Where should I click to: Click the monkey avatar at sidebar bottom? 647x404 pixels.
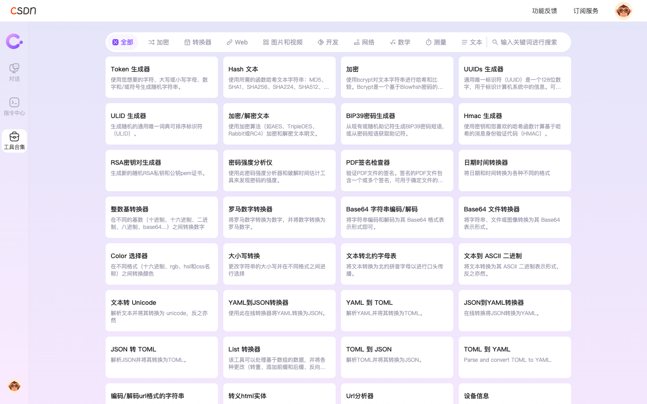(14, 386)
